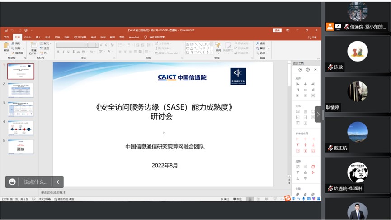The image size is (391, 220).
Task: Close the design tools (设计工具) pane
Action: pyautogui.click(x=315, y=70)
